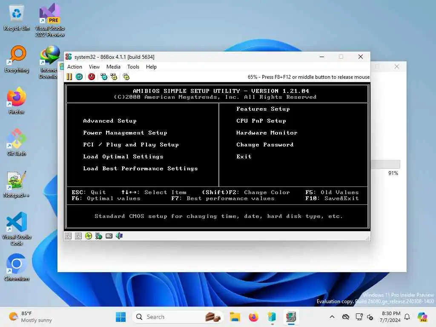Open the View menu
The height and width of the screenshot is (327, 436).
click(94, 67)
